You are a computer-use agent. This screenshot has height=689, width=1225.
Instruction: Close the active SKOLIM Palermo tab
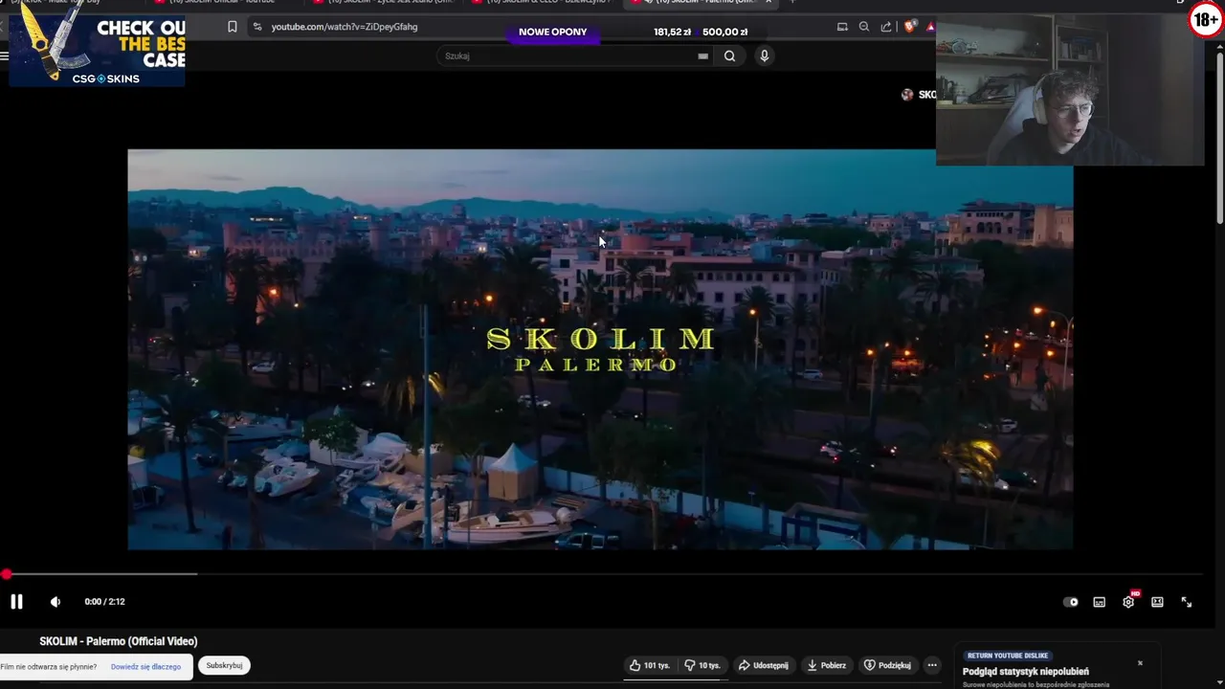(768, 2)
